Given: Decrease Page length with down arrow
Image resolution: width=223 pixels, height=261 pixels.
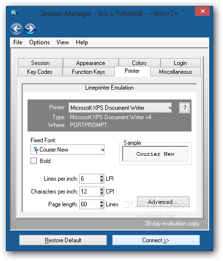Looking at the screenshot, I should (102, 206).
